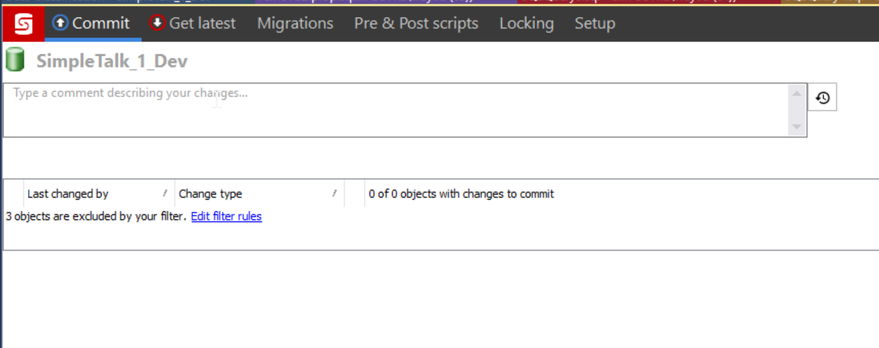Click the comment box scroll-up arrow
This screenshot has height=348, width=879.
tap(796, 93)
